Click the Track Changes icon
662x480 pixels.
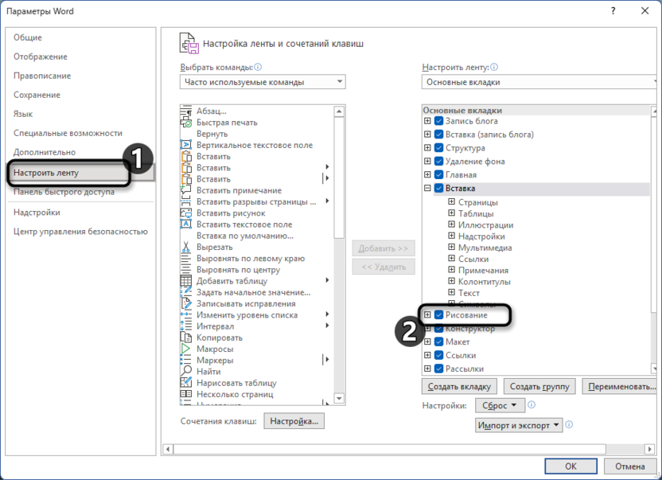(x=186, y=304)
